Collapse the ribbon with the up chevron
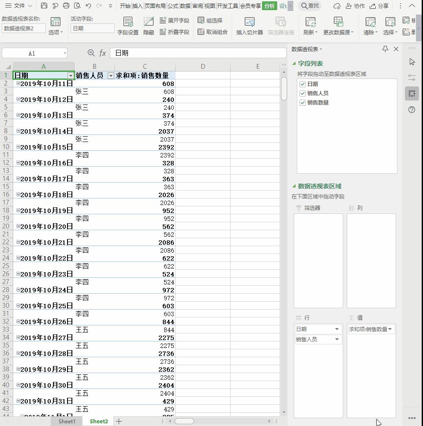The width and height of the screenshot is (423, 426). pyautogui.click(x=412, y=6)
